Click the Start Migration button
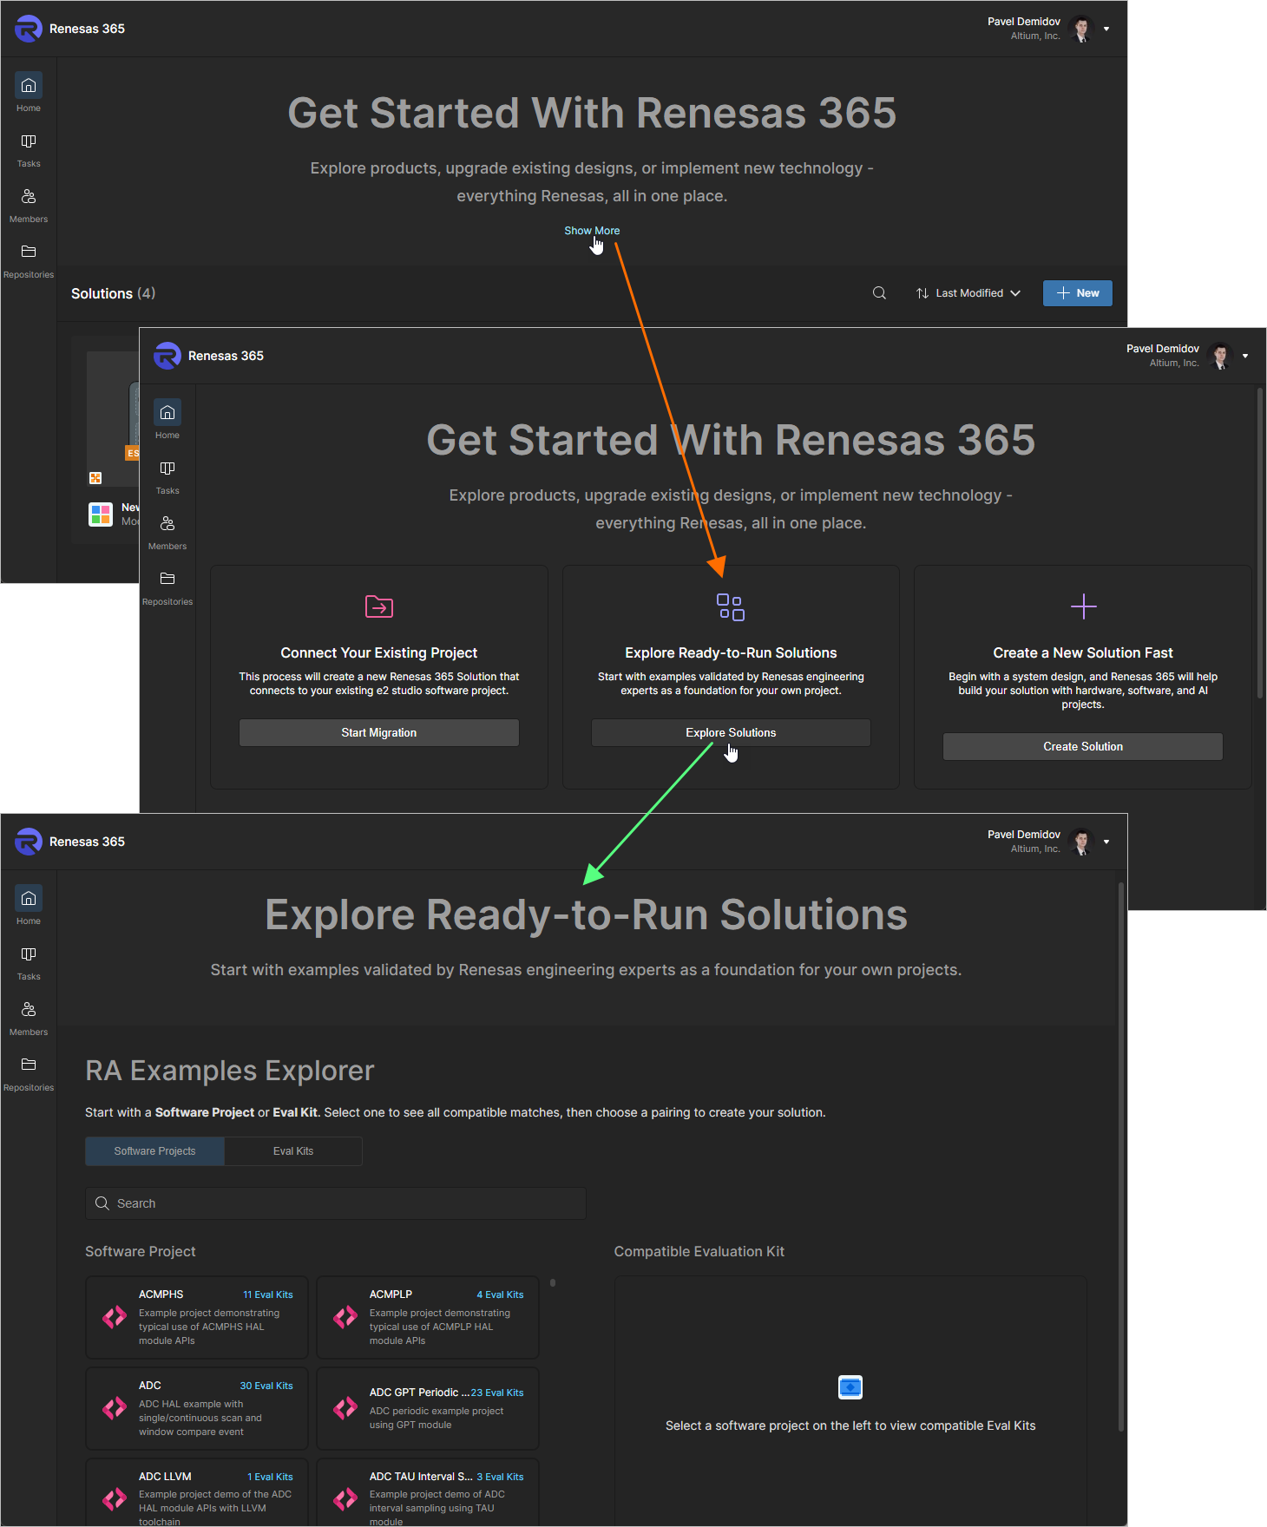This screenshot has width=1267, height=1527. 379,733
